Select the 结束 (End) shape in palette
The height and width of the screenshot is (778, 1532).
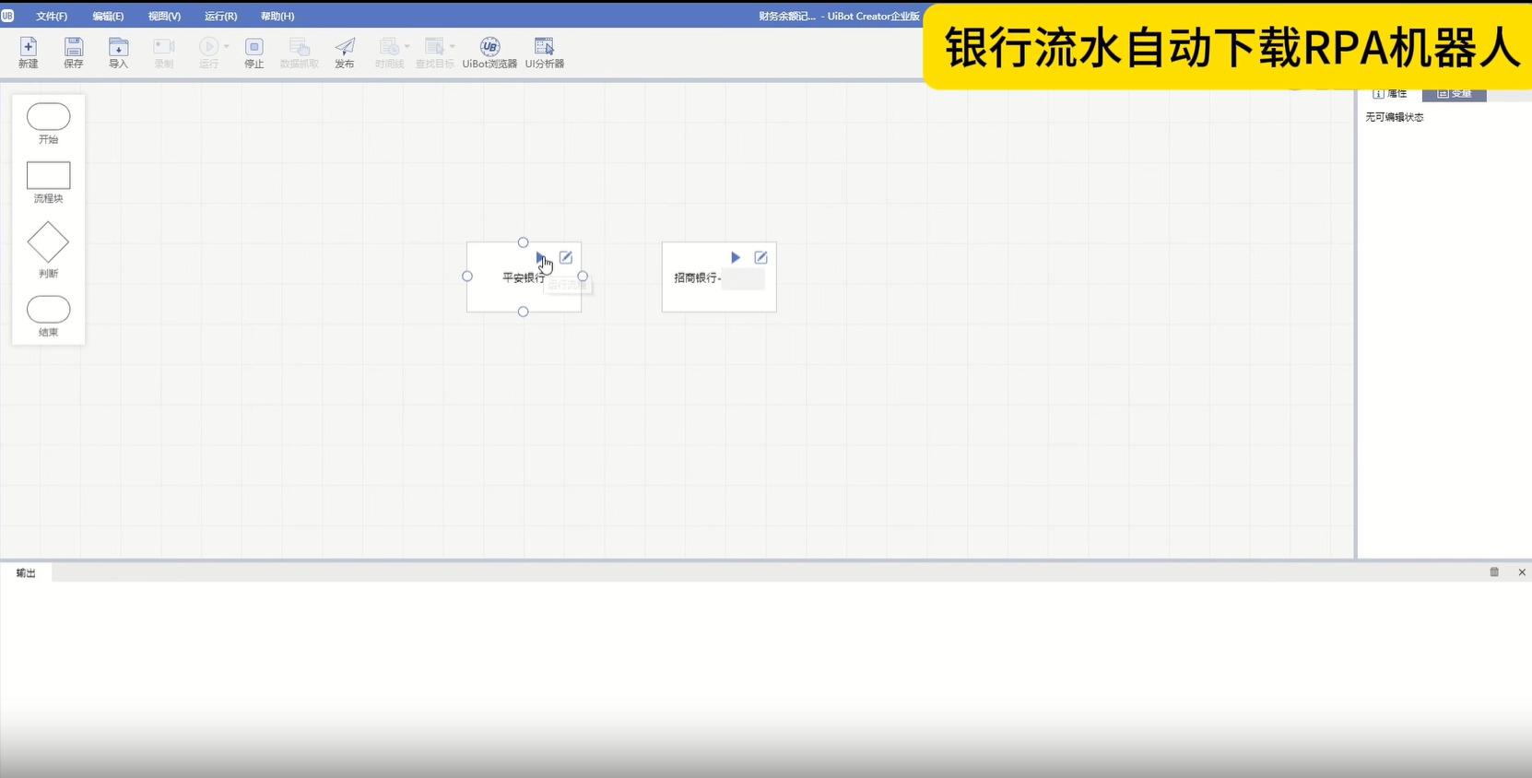coord(49,310)
